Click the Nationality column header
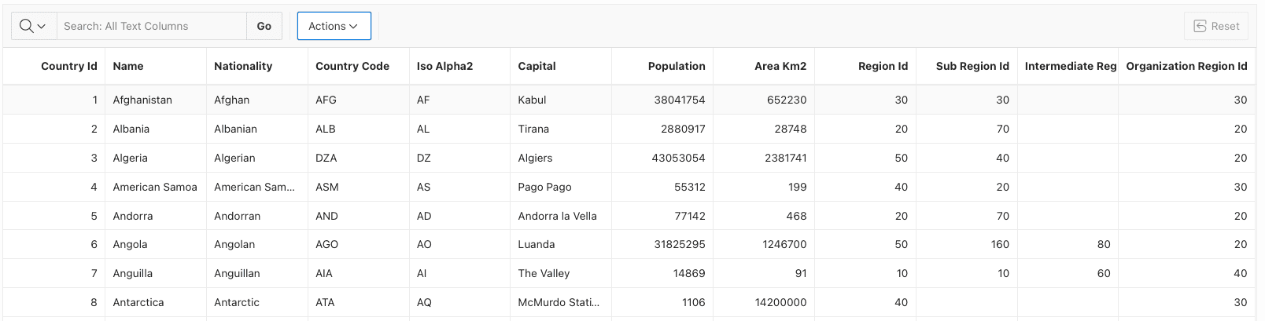The image size is (1265, 321). tap(243, 66)
